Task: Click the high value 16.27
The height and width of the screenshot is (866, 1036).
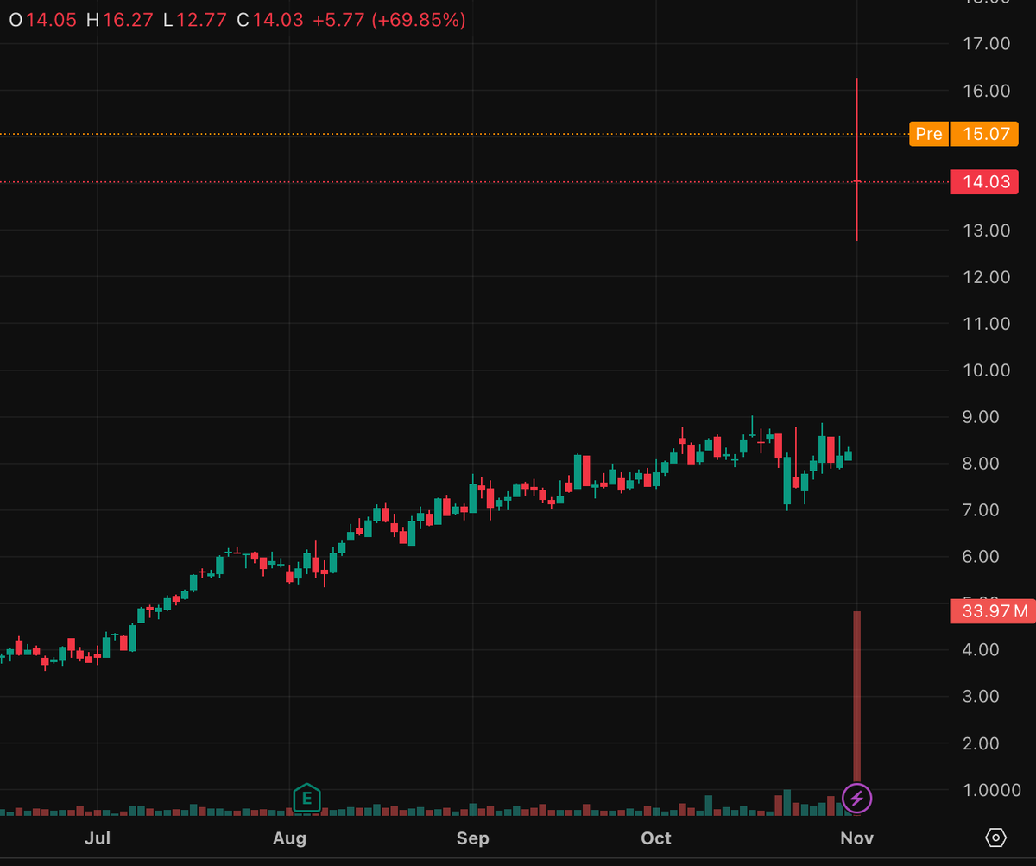Action: point(127,20)
